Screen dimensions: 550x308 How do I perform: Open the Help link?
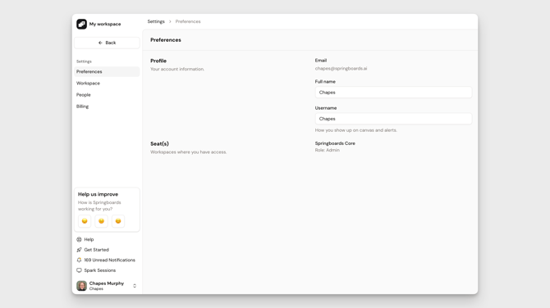[x=89, y=239]
